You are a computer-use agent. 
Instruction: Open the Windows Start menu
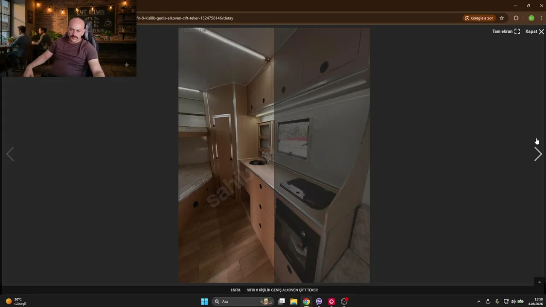coord(204,301)
